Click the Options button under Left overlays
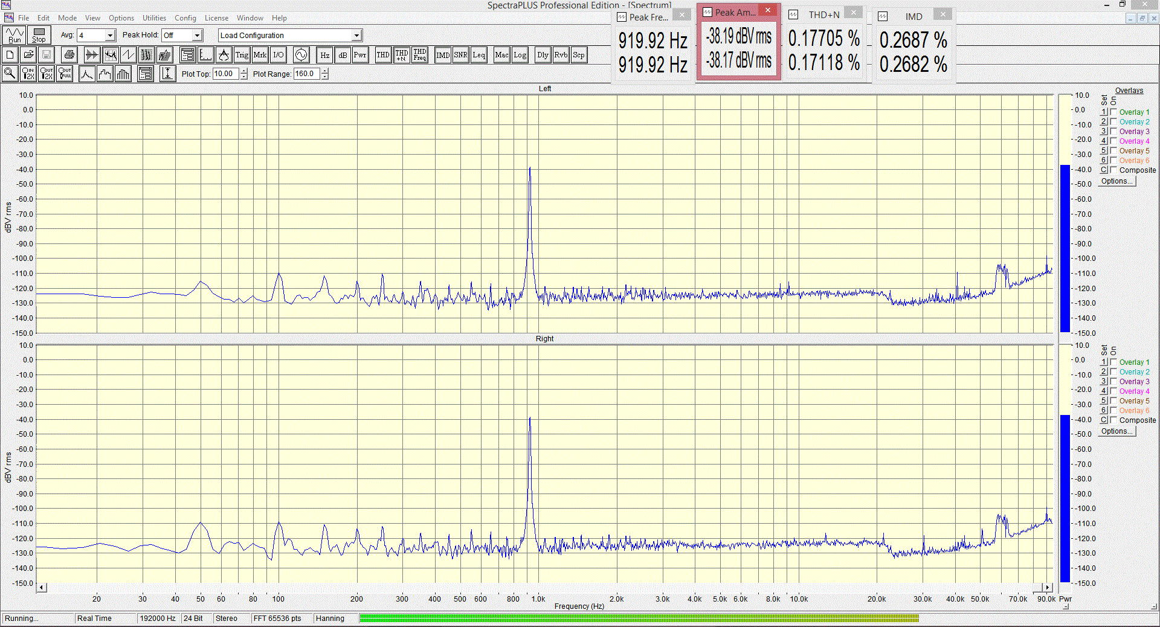 [1116, 181]
